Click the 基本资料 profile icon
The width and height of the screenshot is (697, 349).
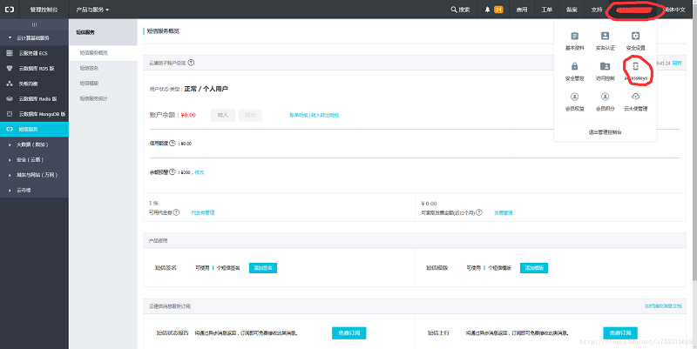tap(575, 37)
